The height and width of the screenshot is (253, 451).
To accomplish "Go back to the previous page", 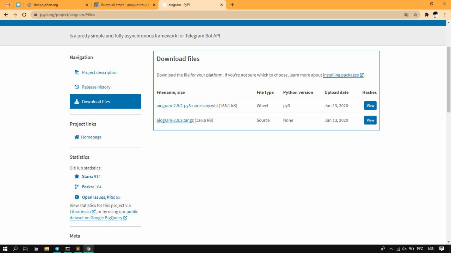I will (6, 15).
